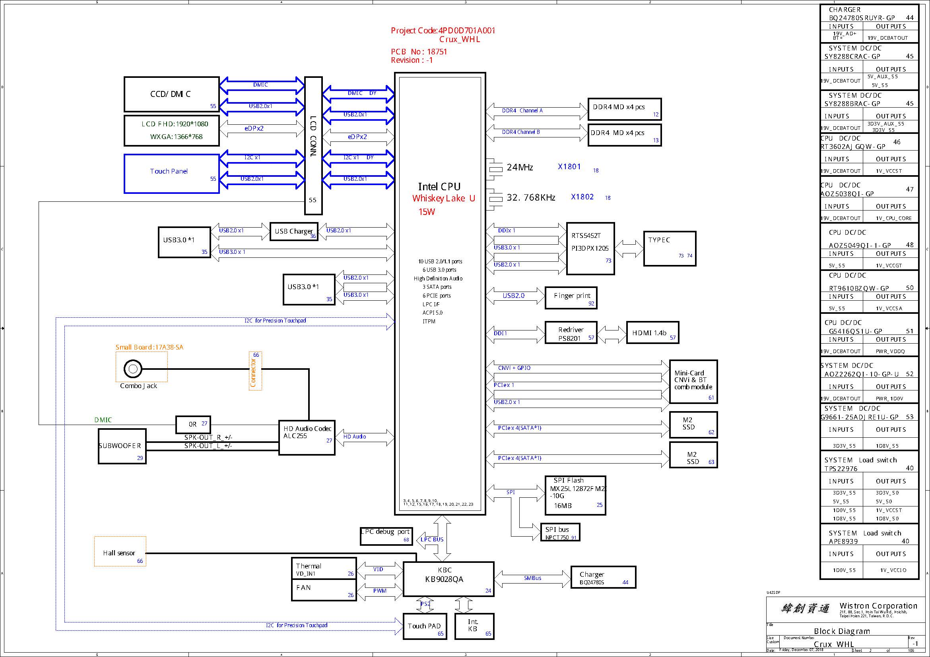Viewport: 930px width, 657px height.
Task: Select the orange 'Small Board:17A38-SA' text
Action: coord(149,347)
